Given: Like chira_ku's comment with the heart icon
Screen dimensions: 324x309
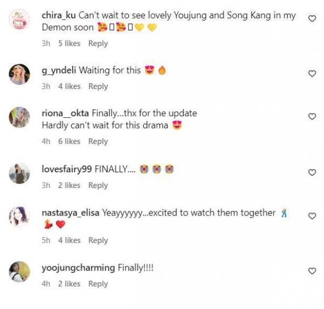Looking at the screenshot, I should [x=312, y=18].
